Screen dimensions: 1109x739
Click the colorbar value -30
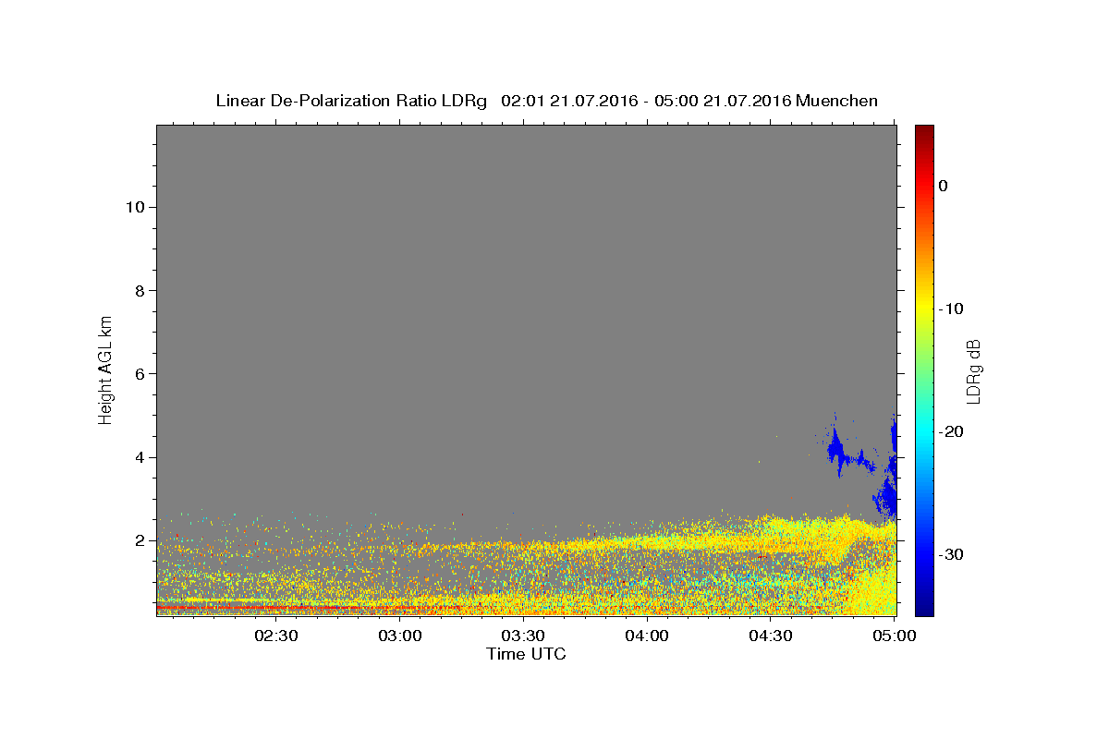click(952, 554)
